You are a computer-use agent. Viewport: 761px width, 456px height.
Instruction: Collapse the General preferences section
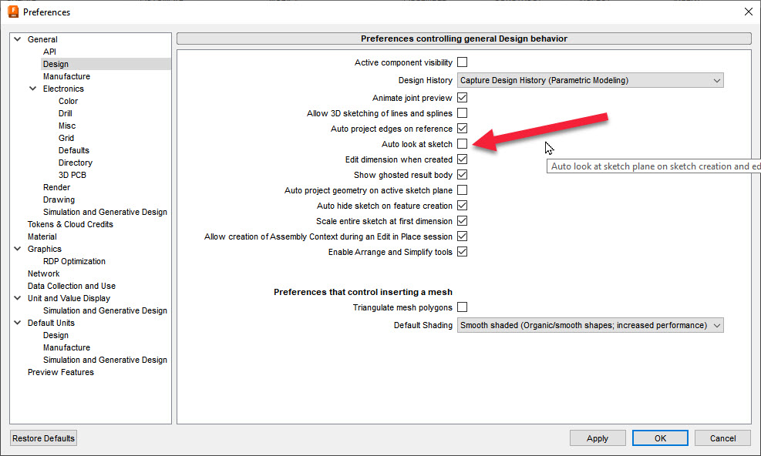(x=17, y=39)
